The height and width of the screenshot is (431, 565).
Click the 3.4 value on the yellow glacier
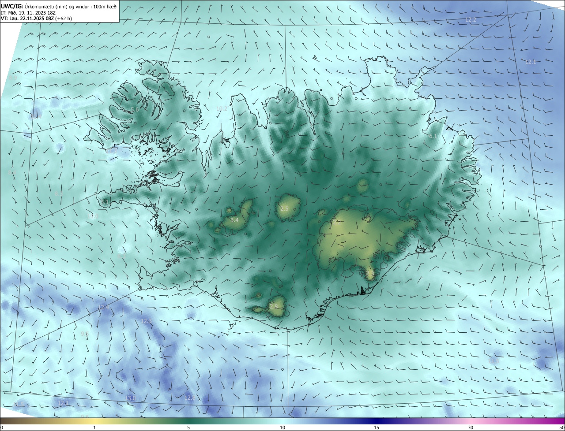point(234,220)
